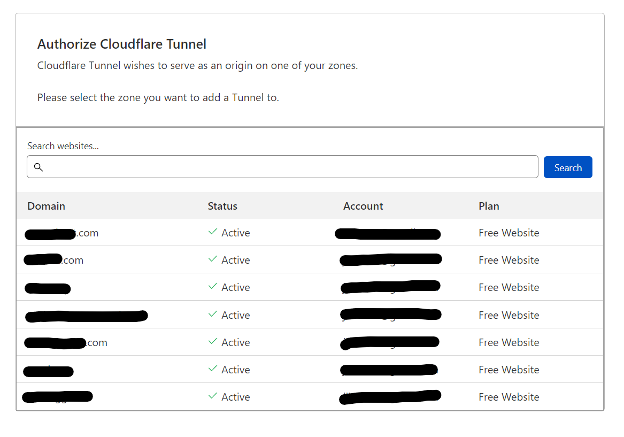This screenshot has width=624, height=437.
Task: Click the 'wishes to serve as an origin' description
Action: pos(197,65)
